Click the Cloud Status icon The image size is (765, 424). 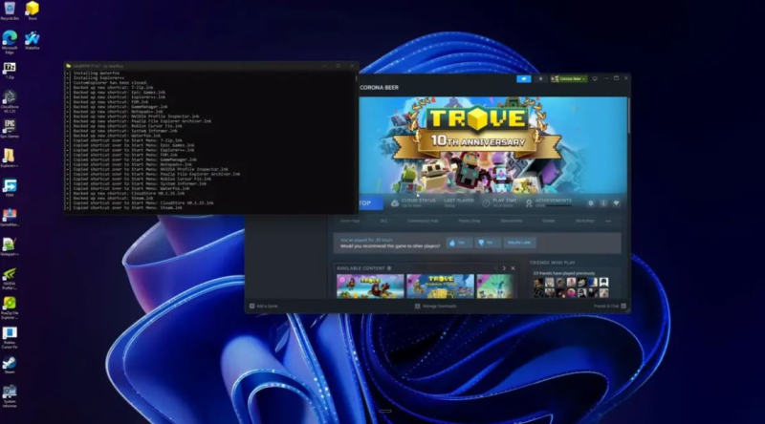click(395, 203)
